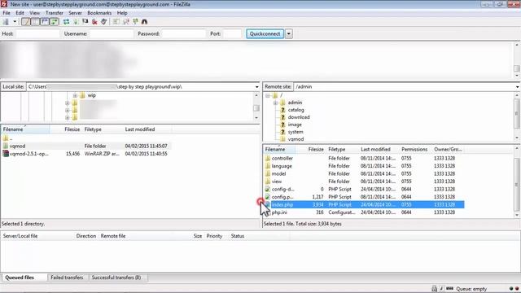Click the message log vertical scrollbar
The image size is (521, 293).
[517, 60]
